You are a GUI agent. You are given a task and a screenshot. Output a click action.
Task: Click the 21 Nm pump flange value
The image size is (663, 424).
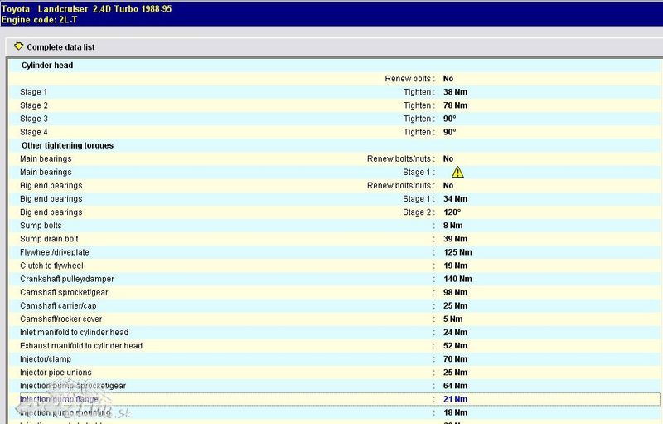coord(455,399)
